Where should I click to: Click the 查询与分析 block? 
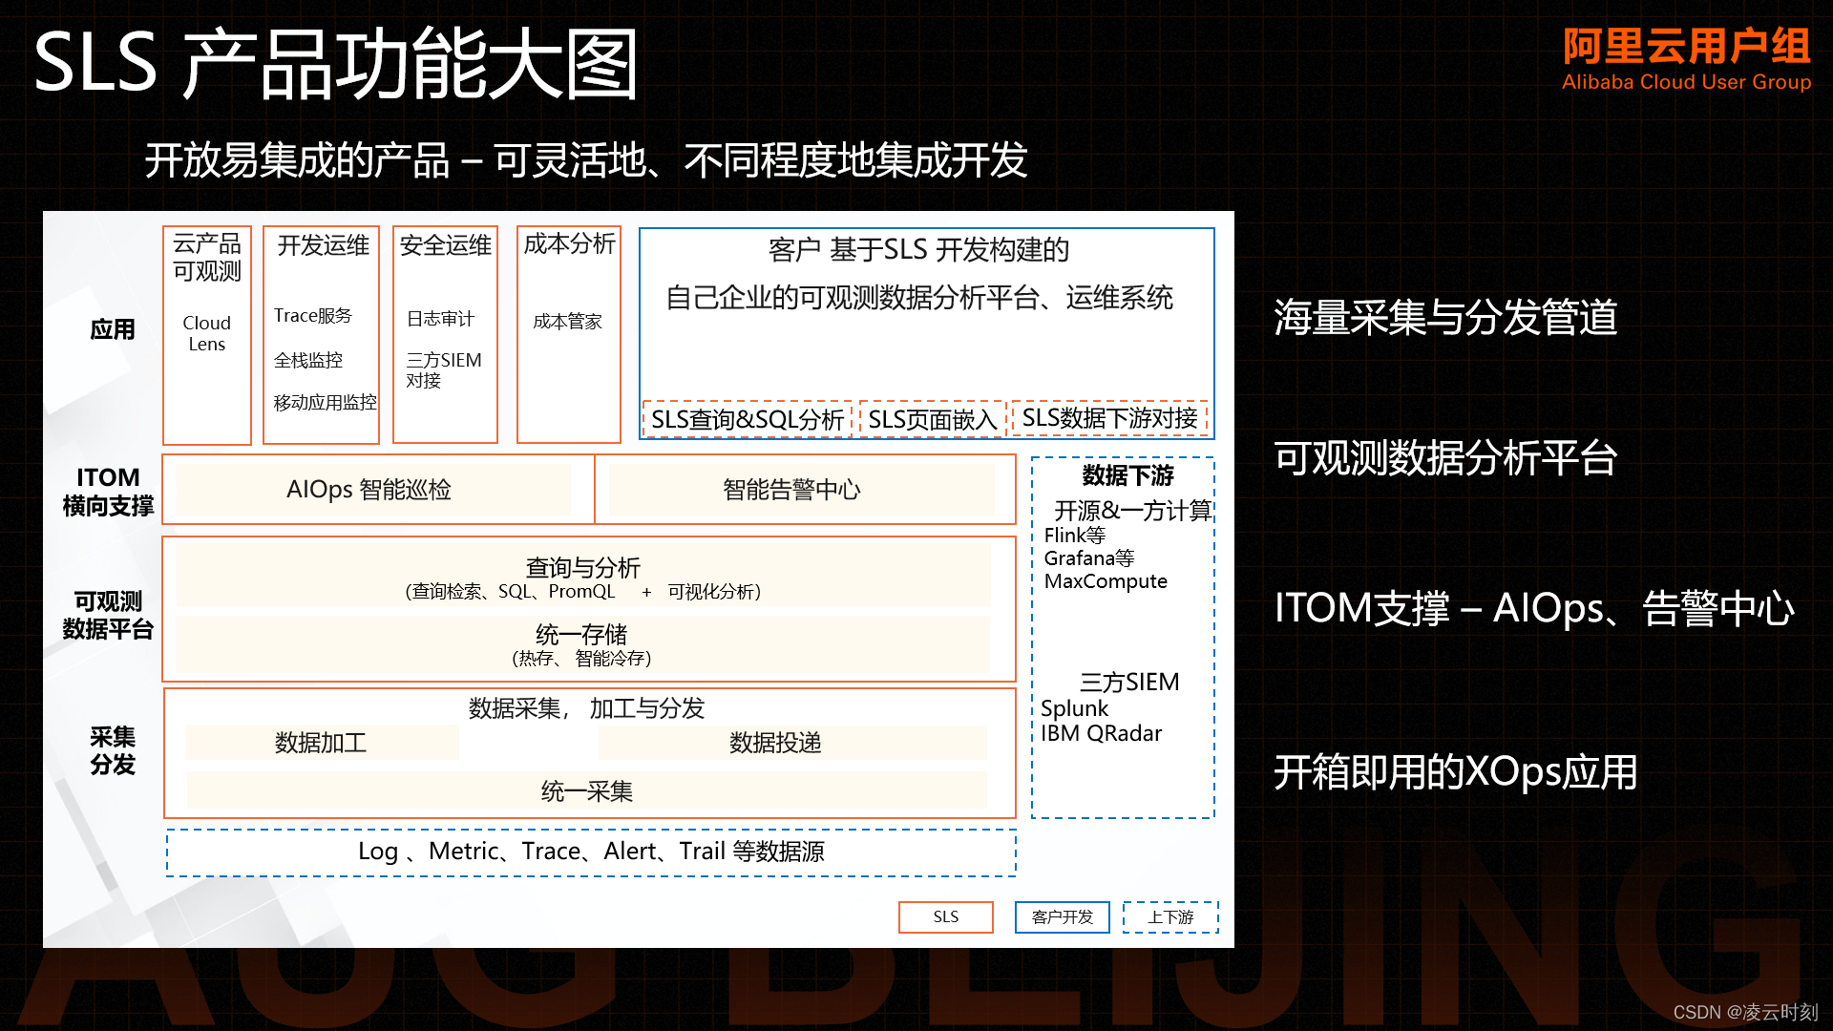click(582, 578)
